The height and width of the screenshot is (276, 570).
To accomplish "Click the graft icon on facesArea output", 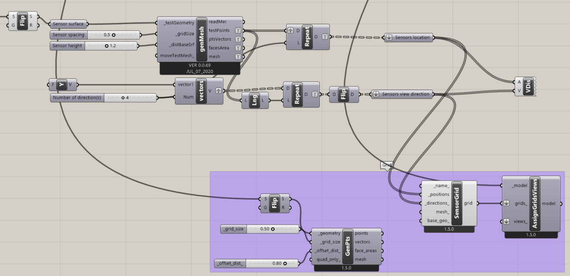I will tap(238, 48).
